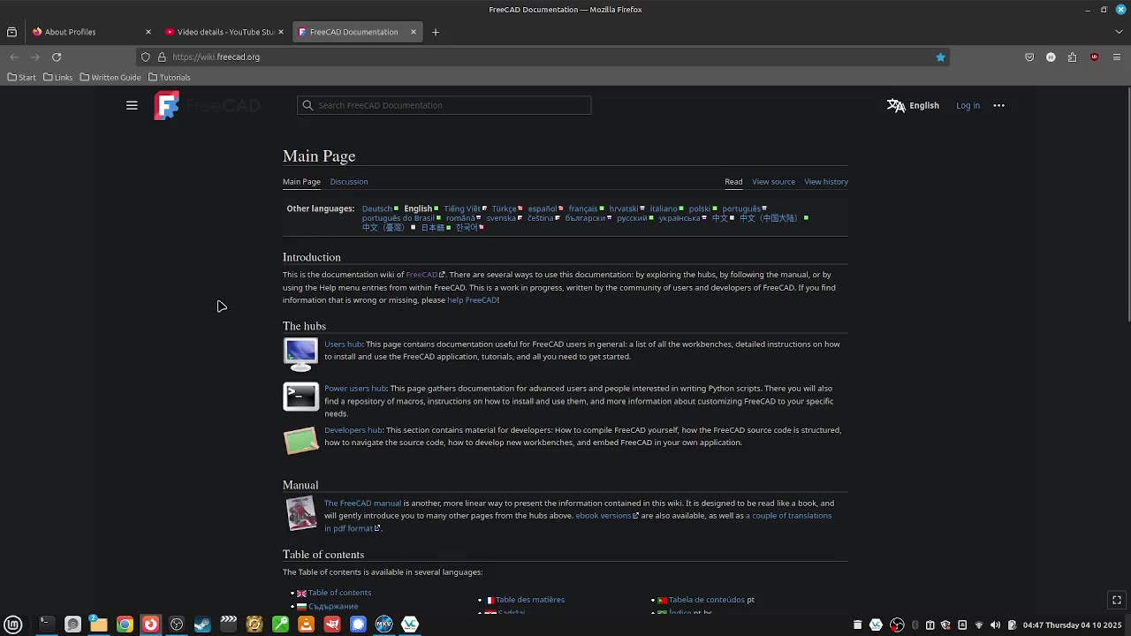Screen dimensions: 1131x636
Task: Launch the terminal from the taskbar
Action: tap(47, 624)
